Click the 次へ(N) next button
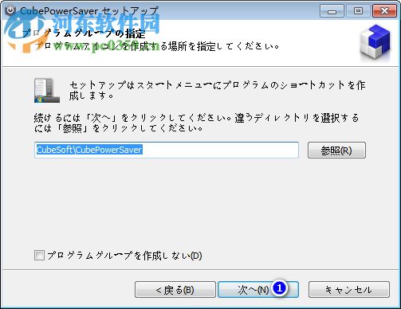 [258, 290]
